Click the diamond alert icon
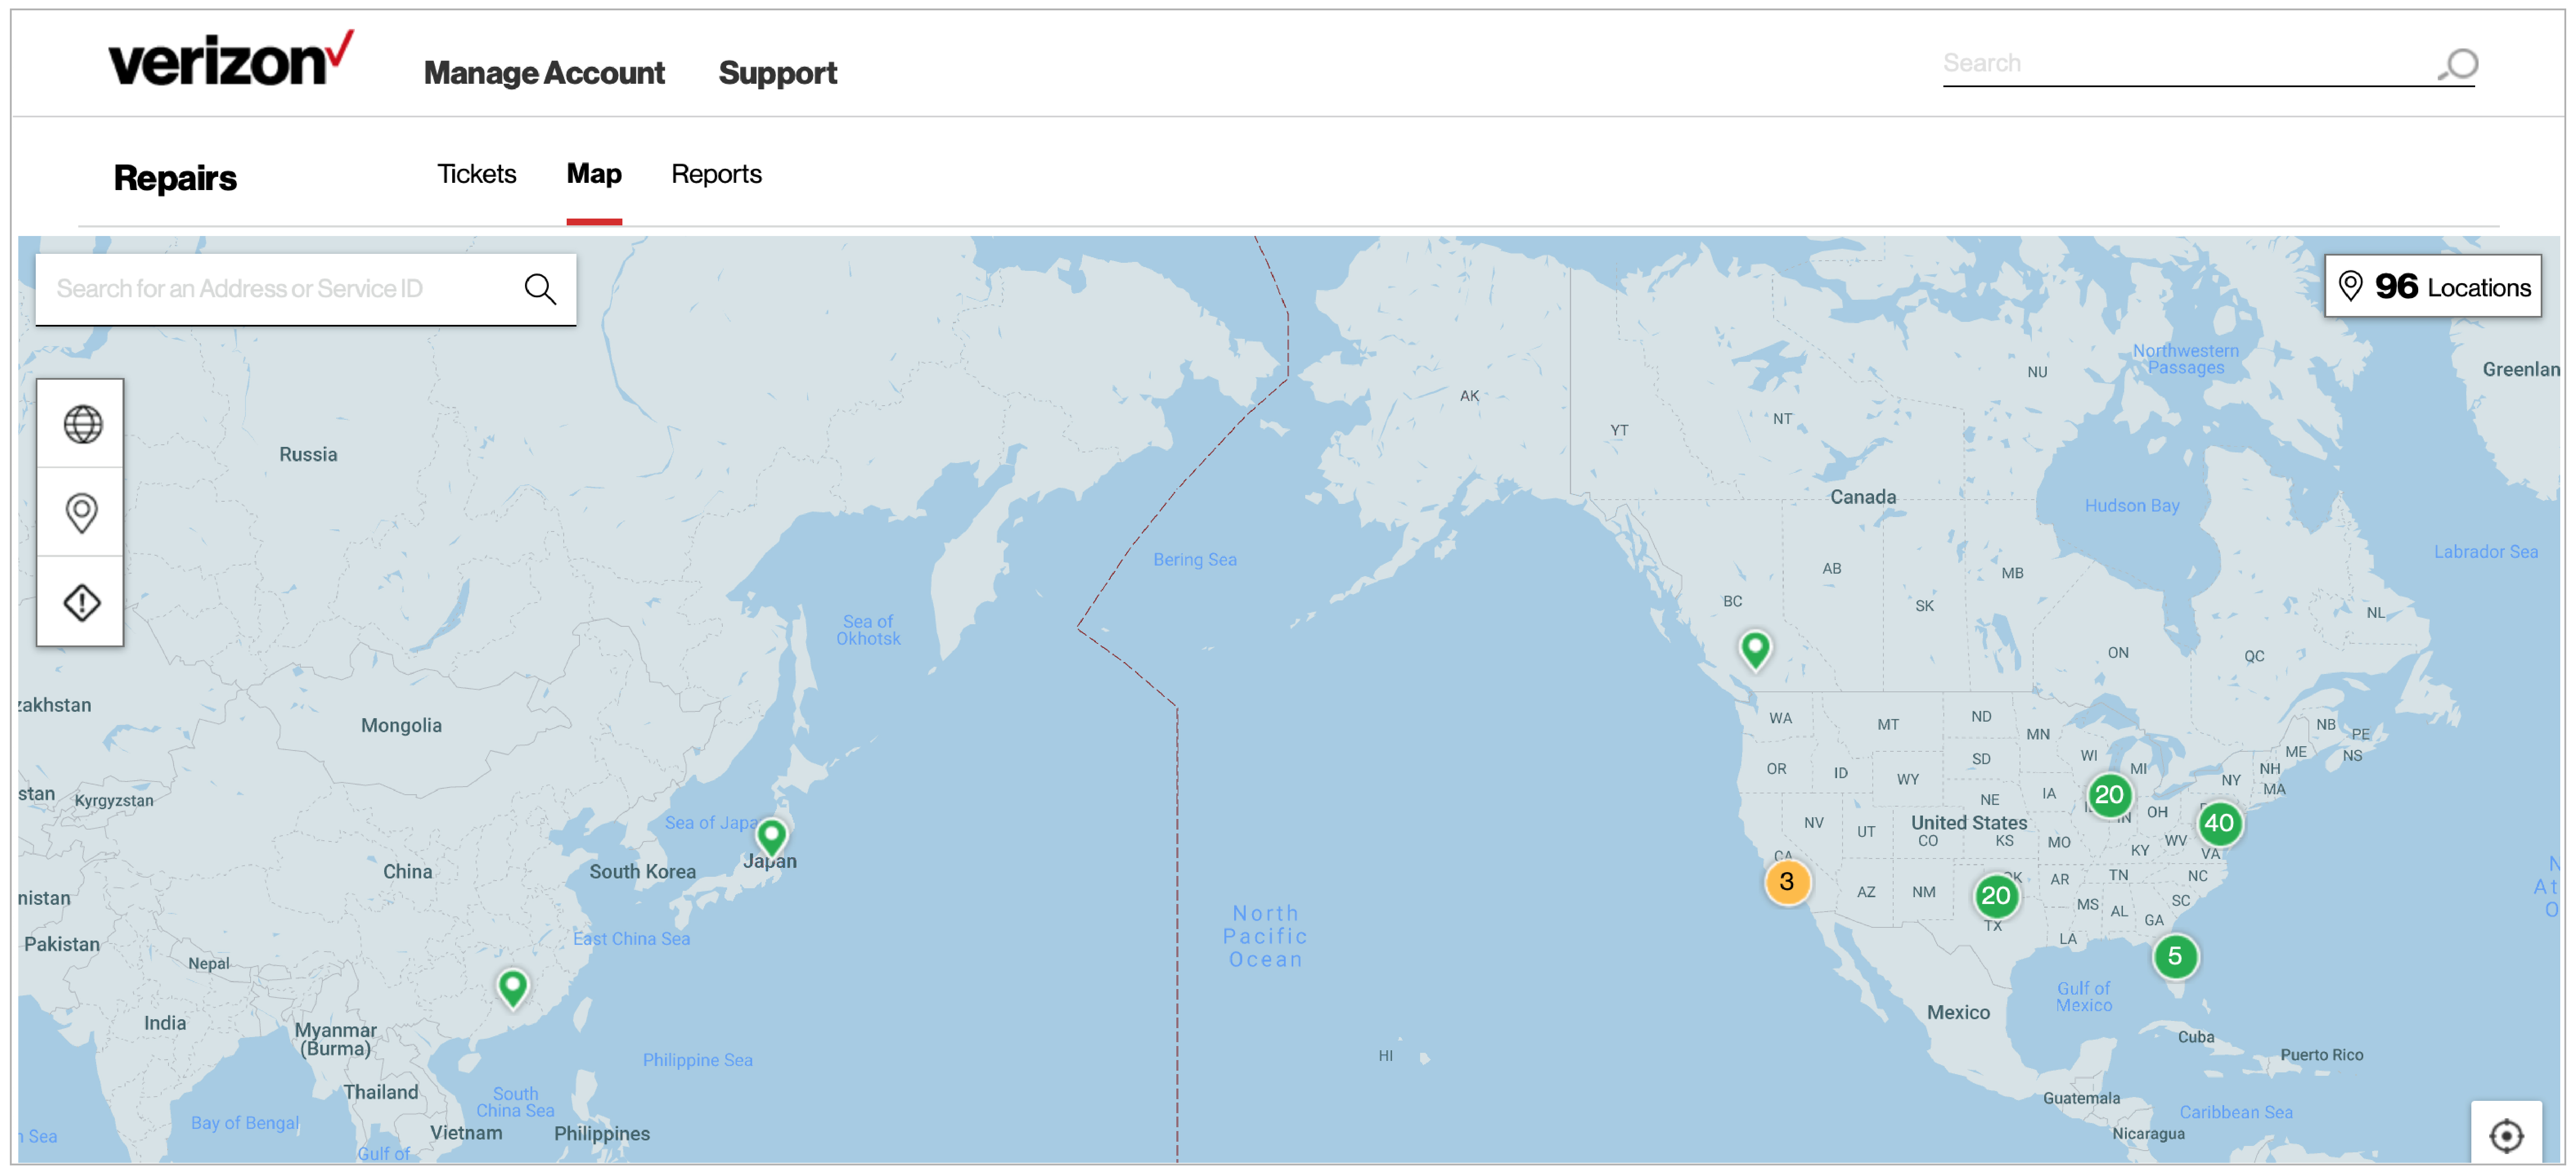2576x1174 pixels. 82,603
